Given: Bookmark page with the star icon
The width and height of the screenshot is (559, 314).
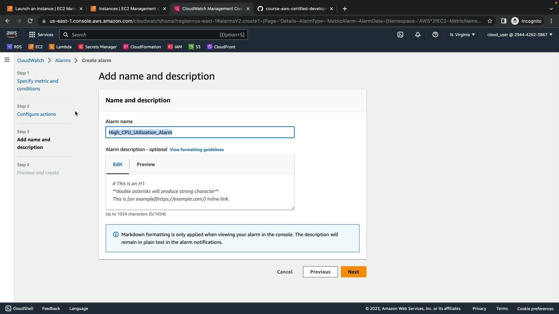Looking at the screenshot, I should tap(490, 21).
